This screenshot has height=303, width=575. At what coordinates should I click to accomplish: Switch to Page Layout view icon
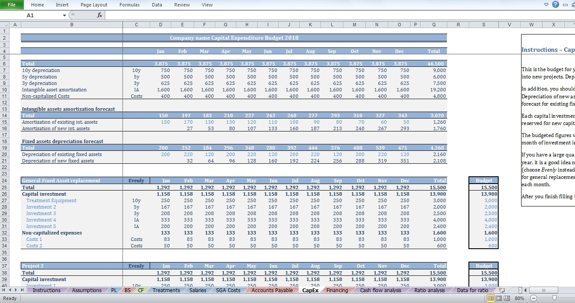499,298
